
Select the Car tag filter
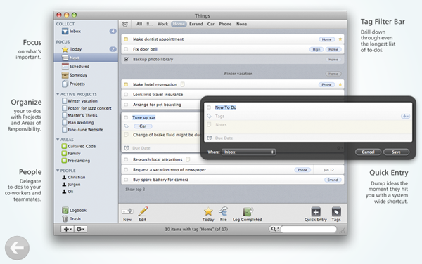pyautogui.click(x=211, y=24)
